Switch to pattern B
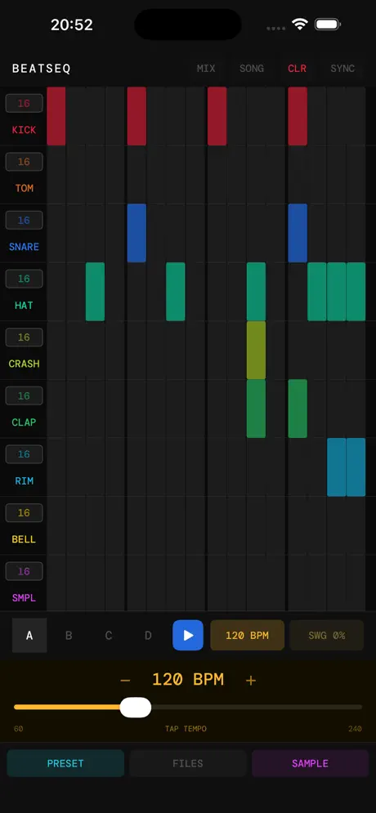376x813 pixels. pyautogui.click(x=69, y=635)
